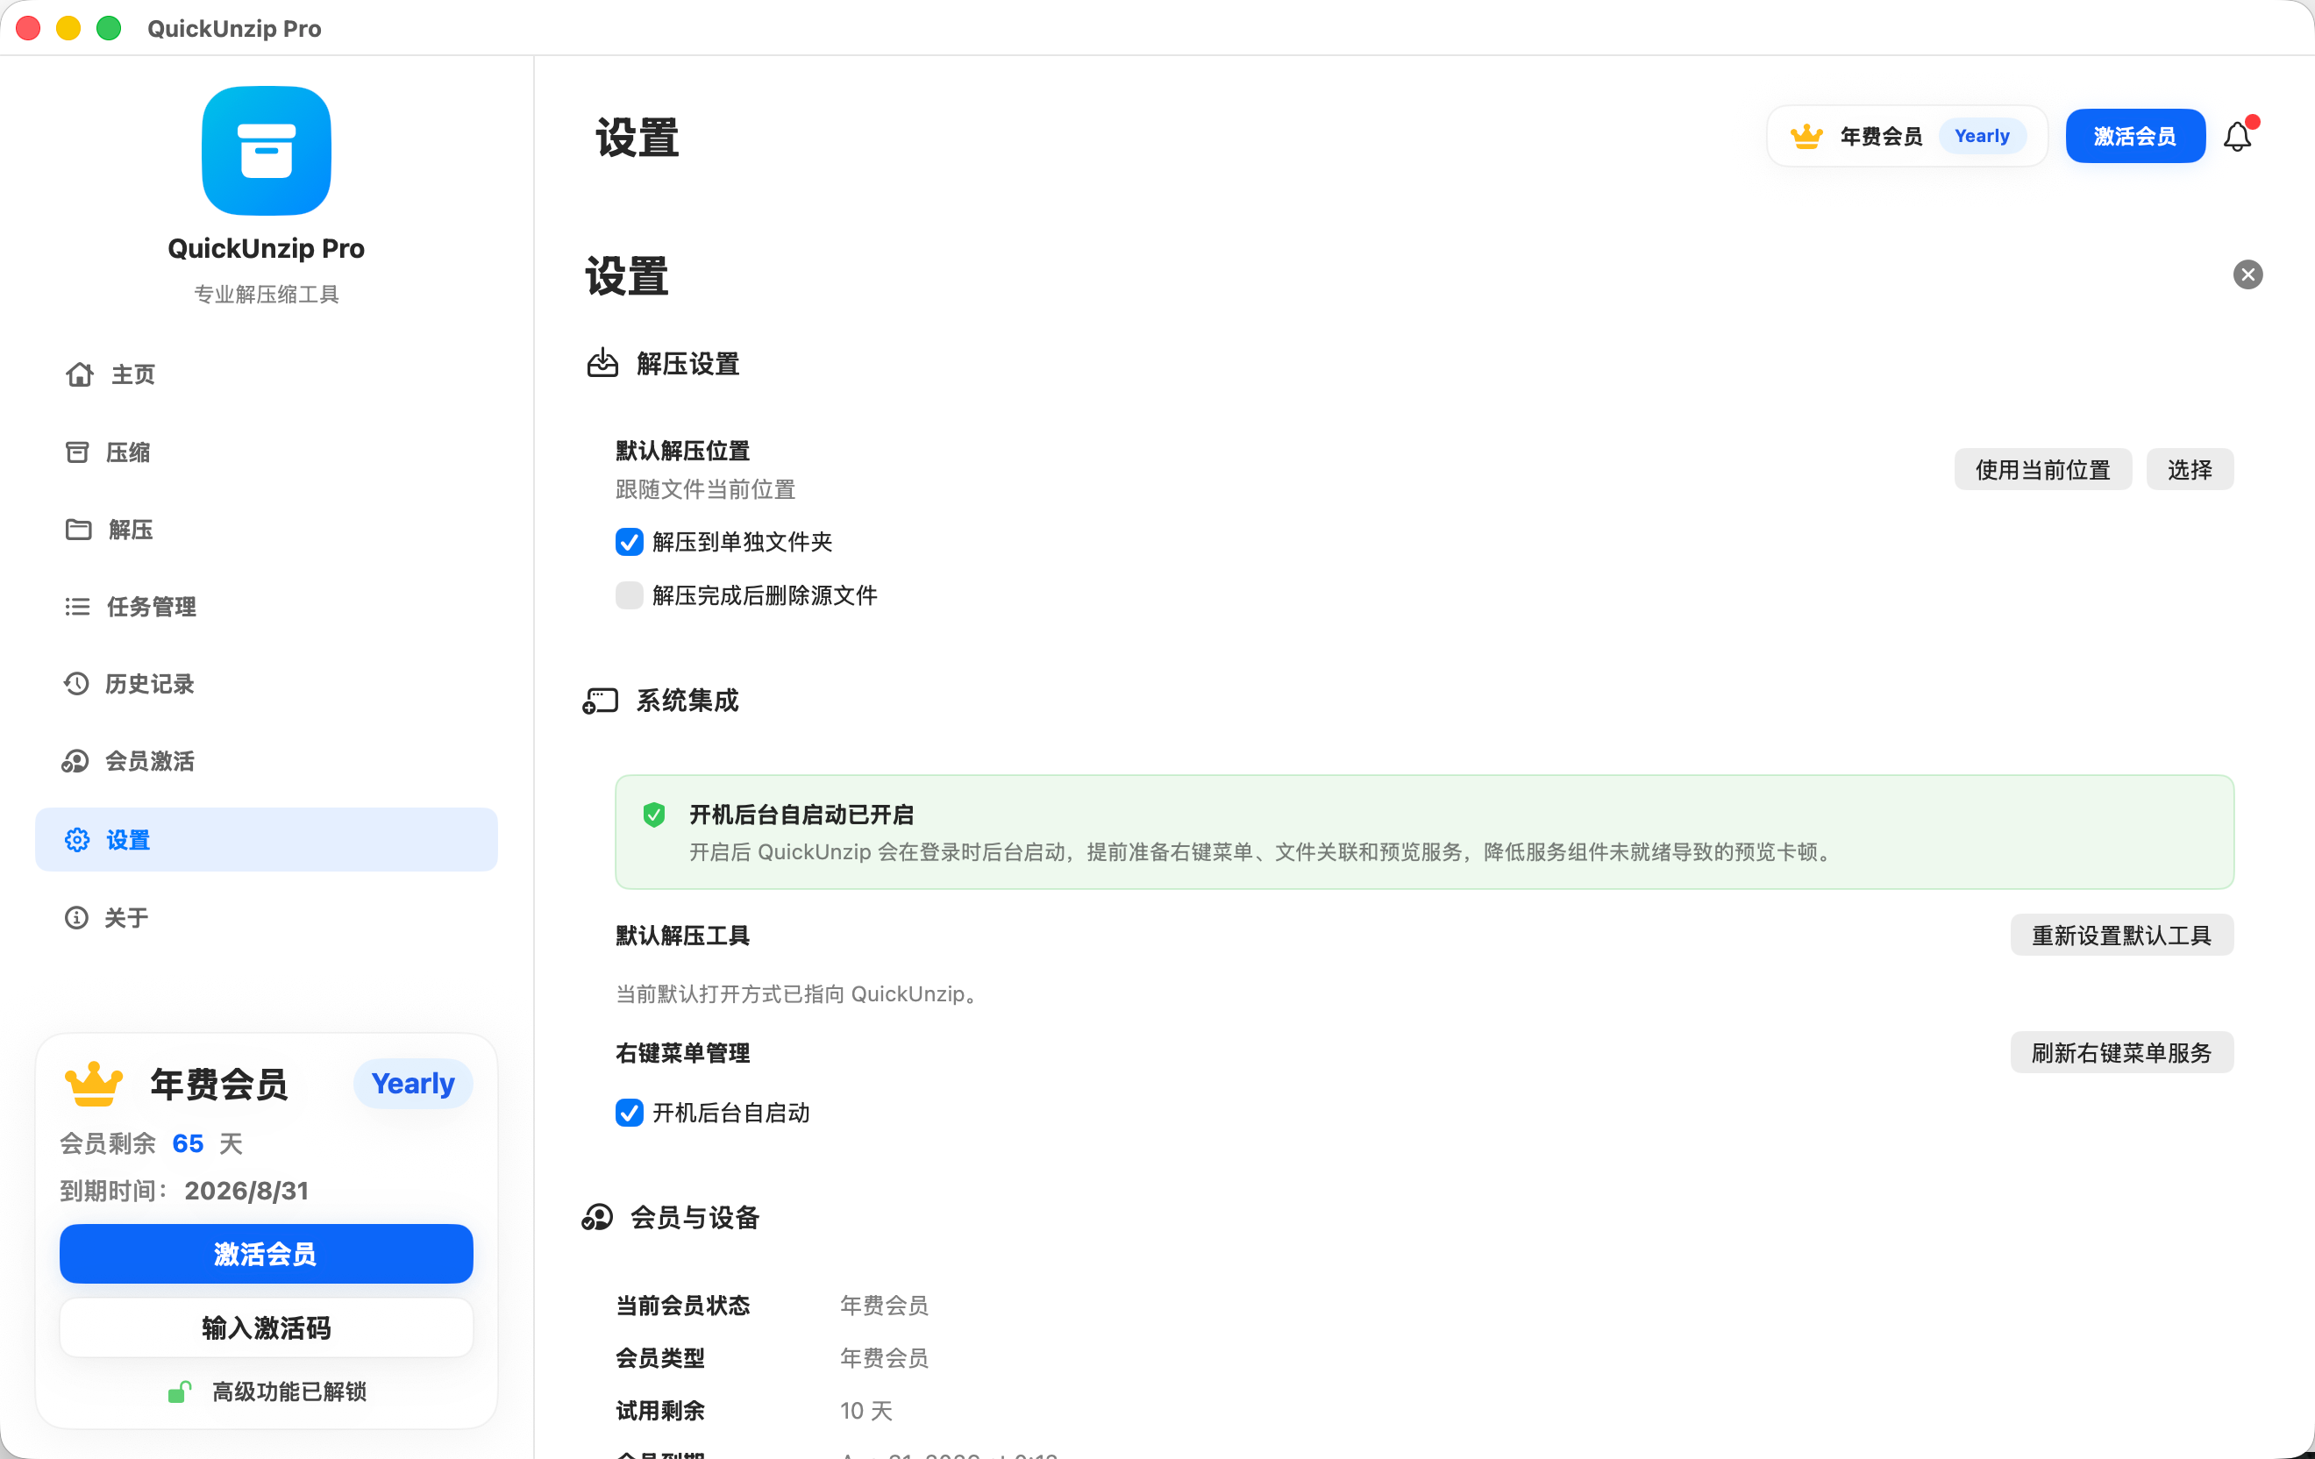Click 选择 button for extract location
Viewport: 2315px width, 1459px height.
(2190, 470)
